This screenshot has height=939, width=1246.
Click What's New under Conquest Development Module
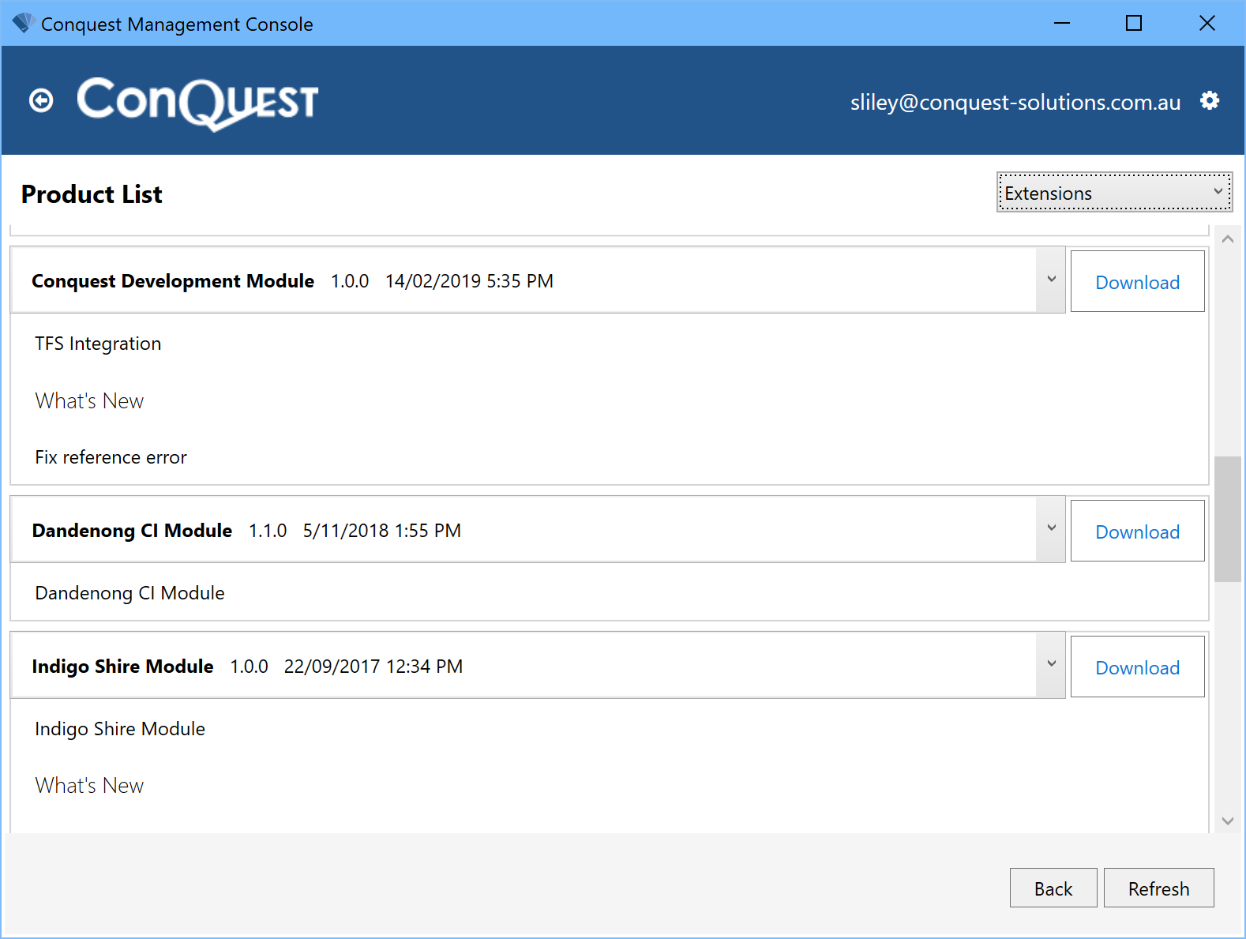[x=89, y=401]
